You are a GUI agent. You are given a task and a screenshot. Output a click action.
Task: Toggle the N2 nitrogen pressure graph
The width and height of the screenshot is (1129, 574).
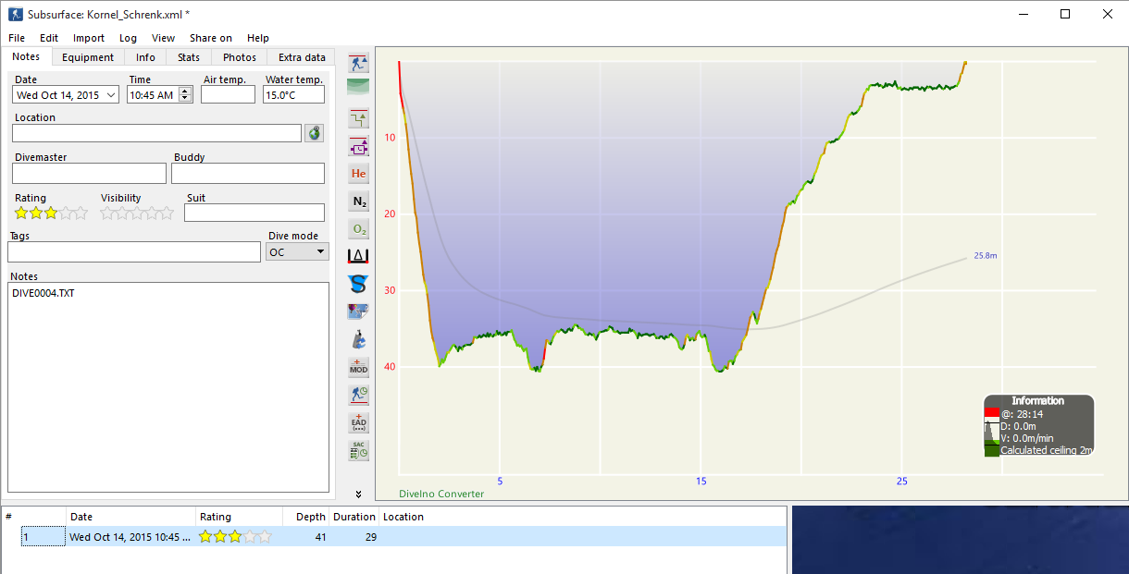click(x=358, y=201)
